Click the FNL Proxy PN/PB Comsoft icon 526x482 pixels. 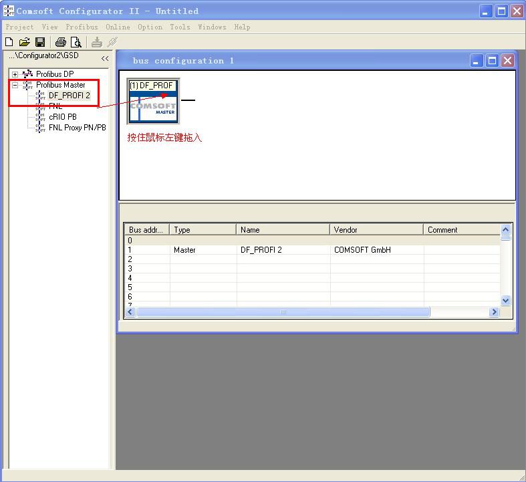[40, 128]
